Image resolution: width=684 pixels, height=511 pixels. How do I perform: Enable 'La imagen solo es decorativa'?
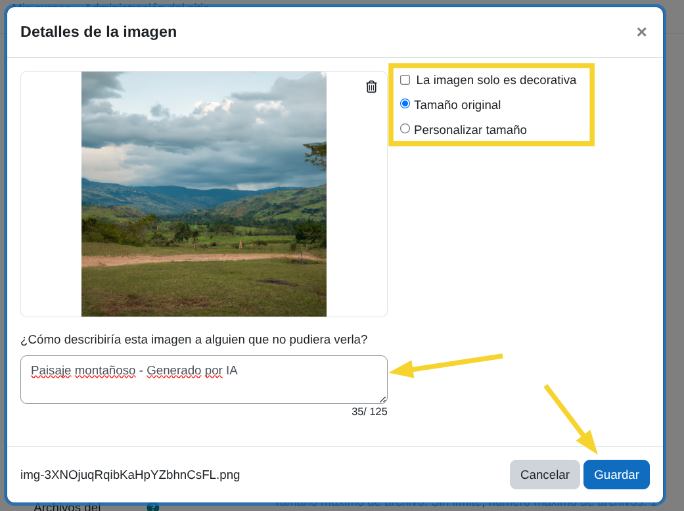pos(405,79)
